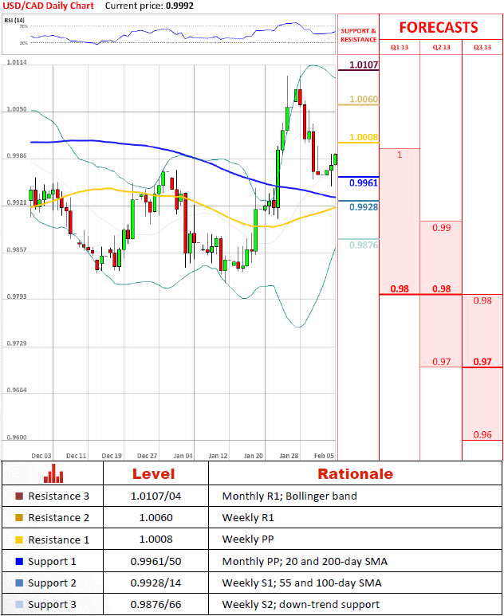Click the red bar chart icon in table header
Screen dimensions: 504x616
[x=53, y=473]
